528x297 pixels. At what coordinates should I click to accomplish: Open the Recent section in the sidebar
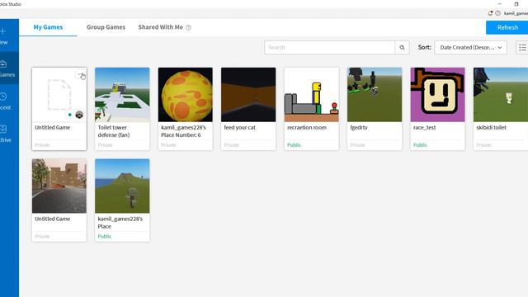tap(5, 101)
